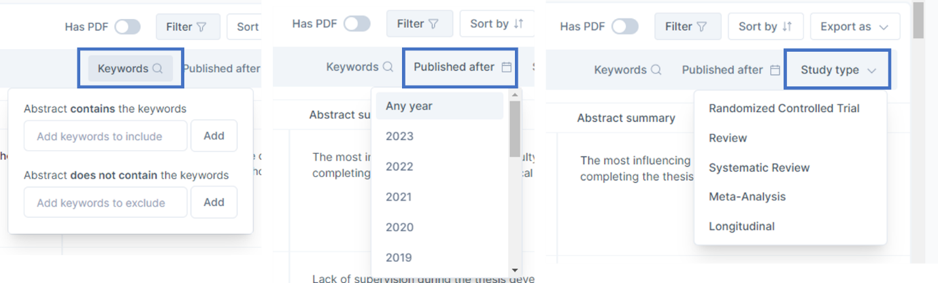
Task: Click the sort arrows icon in the right panel's Sort by
Action: (x=788, y=27)
